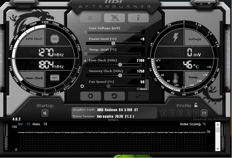
Task: Select profile slot 4
Action: click(188, 113)
